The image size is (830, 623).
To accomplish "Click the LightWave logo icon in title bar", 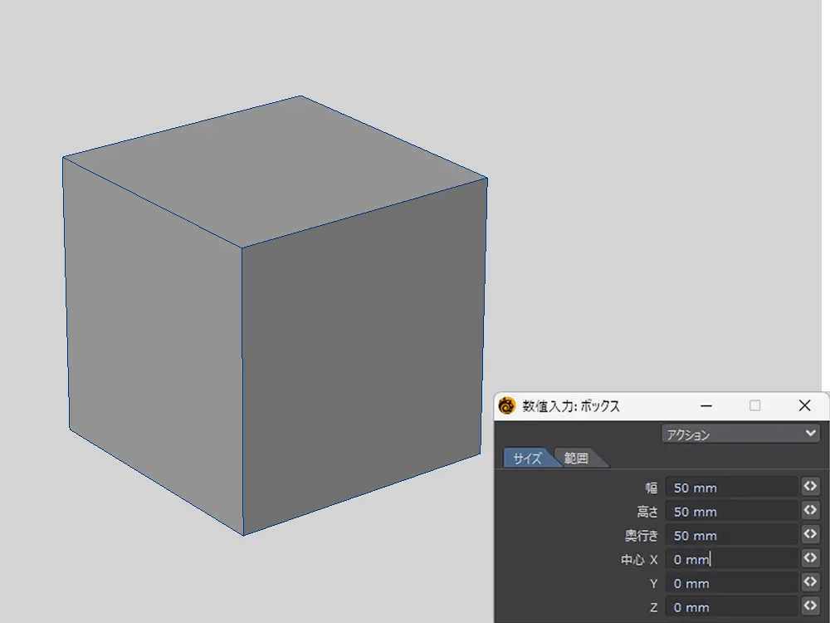I will [x=507, y=405].
